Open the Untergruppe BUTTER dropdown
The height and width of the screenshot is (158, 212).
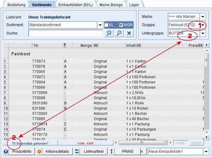point(203,33)
